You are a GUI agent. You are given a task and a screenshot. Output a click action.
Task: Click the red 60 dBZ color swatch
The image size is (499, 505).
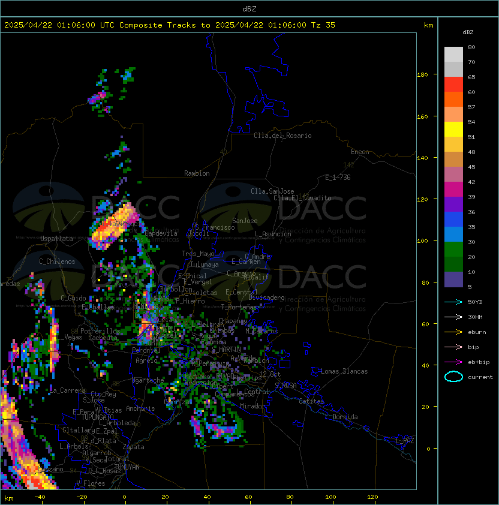tap(453, 84)
